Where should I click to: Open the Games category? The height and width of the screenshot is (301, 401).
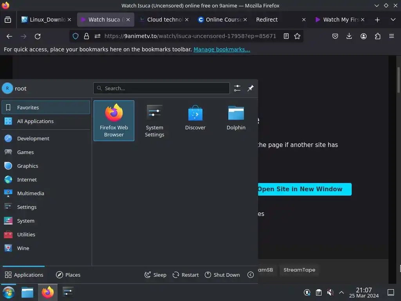(46, 152)
